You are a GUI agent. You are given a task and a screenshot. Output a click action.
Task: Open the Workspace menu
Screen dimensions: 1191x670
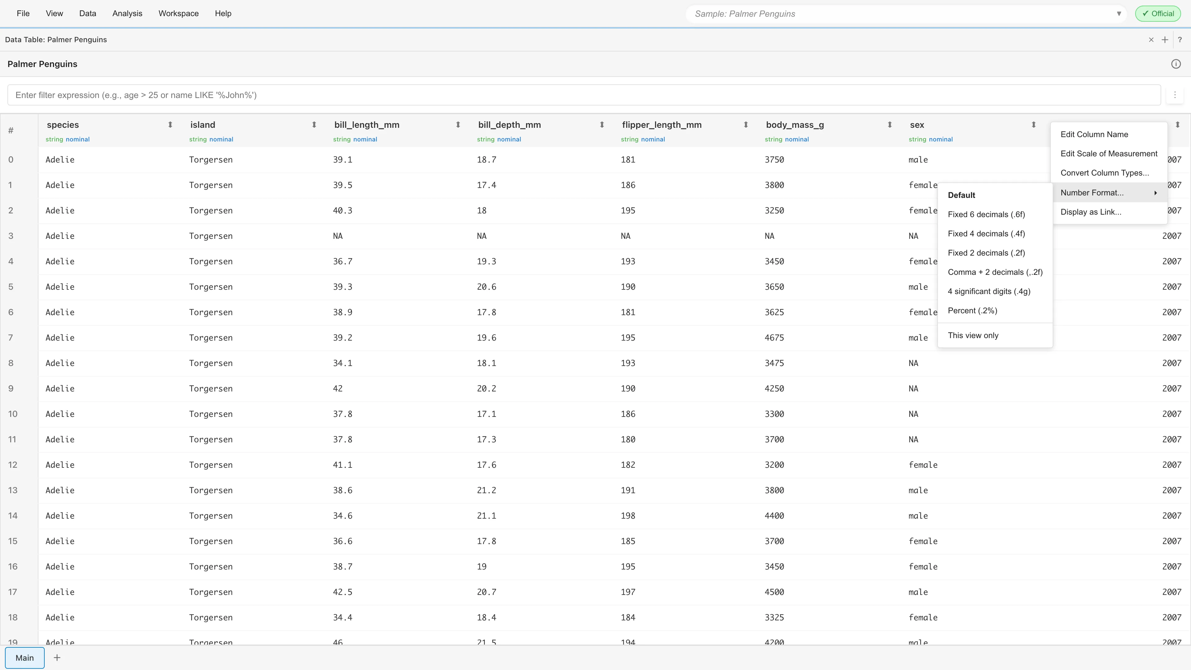[x=178, y=13]
